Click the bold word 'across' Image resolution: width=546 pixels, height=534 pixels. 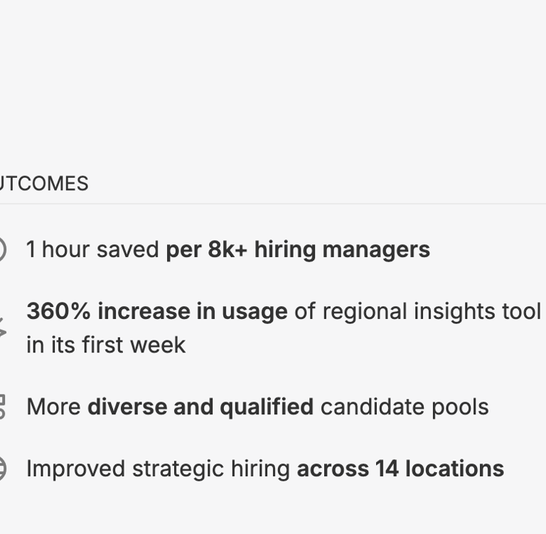[x=333, y=468]
